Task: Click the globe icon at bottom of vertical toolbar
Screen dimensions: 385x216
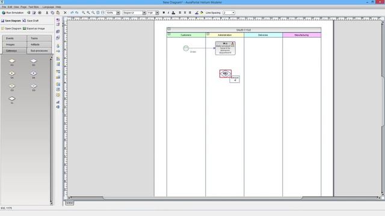Action: (x=58, y=107)
